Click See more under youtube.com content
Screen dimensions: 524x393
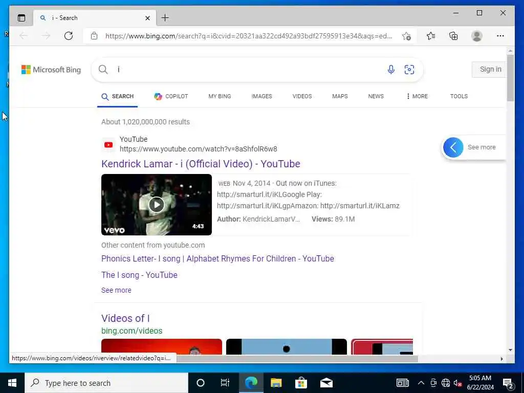[116, 290]
